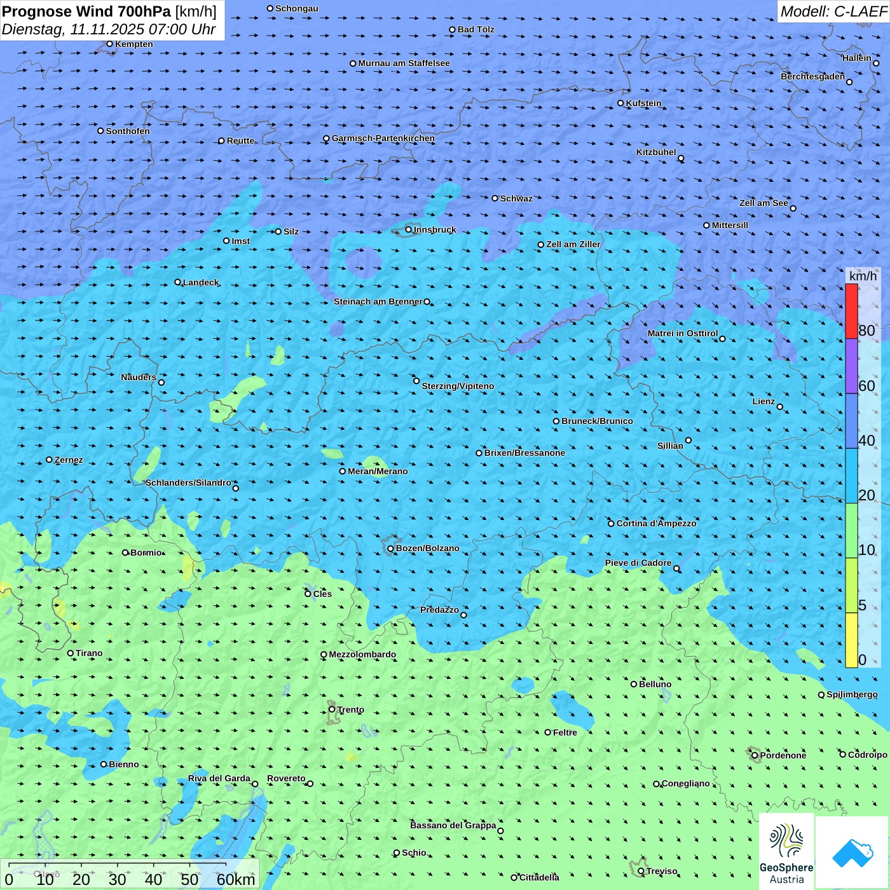Click the 'Cittadella' town label
This screenshot has height=890, width=890.
click(x=539, y=877)
